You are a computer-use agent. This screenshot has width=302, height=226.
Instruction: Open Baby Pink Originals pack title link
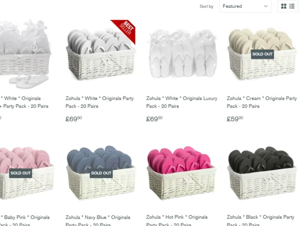pyautogui.click(x=25, y=221)
